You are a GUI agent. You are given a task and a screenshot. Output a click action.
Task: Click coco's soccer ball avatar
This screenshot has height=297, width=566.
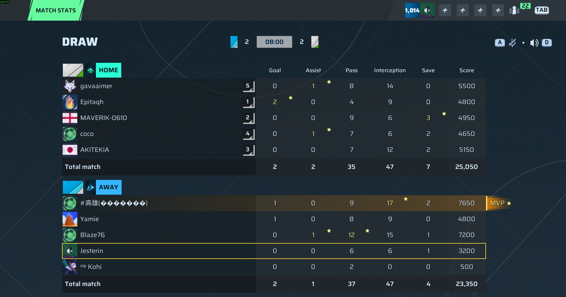[70, 134]
